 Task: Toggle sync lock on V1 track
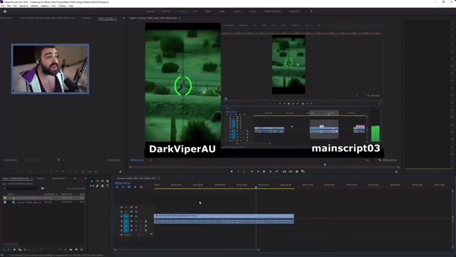pos(131,216)
